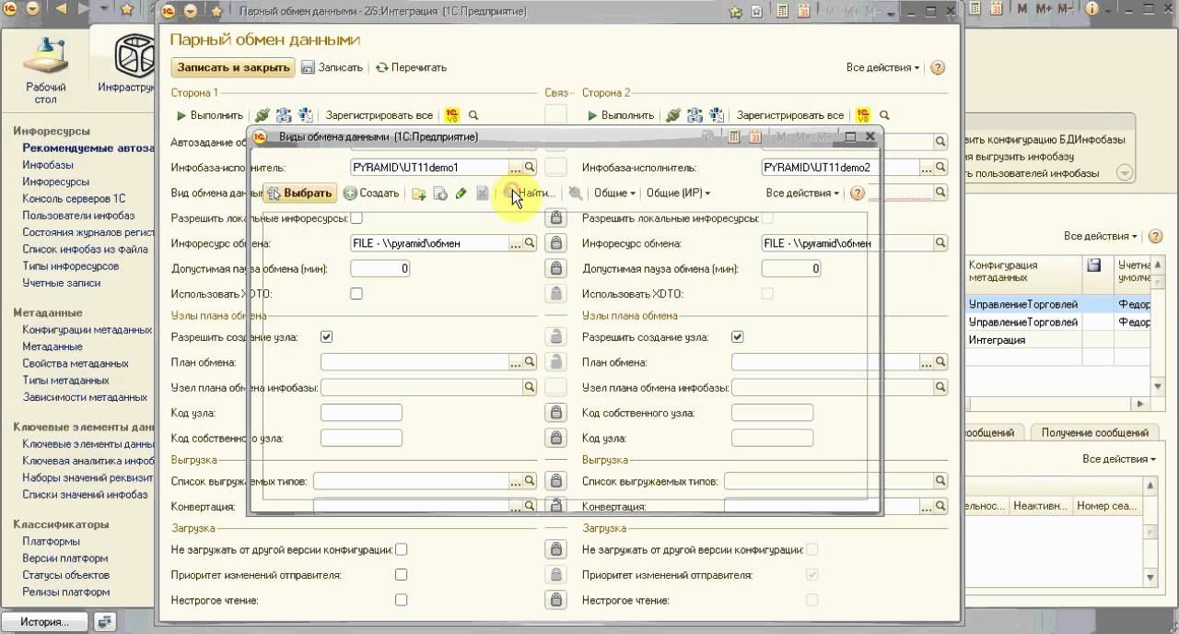Open Общие (ИР) dropdown
The image size is (1179, 634).
(x=678, y=193)
